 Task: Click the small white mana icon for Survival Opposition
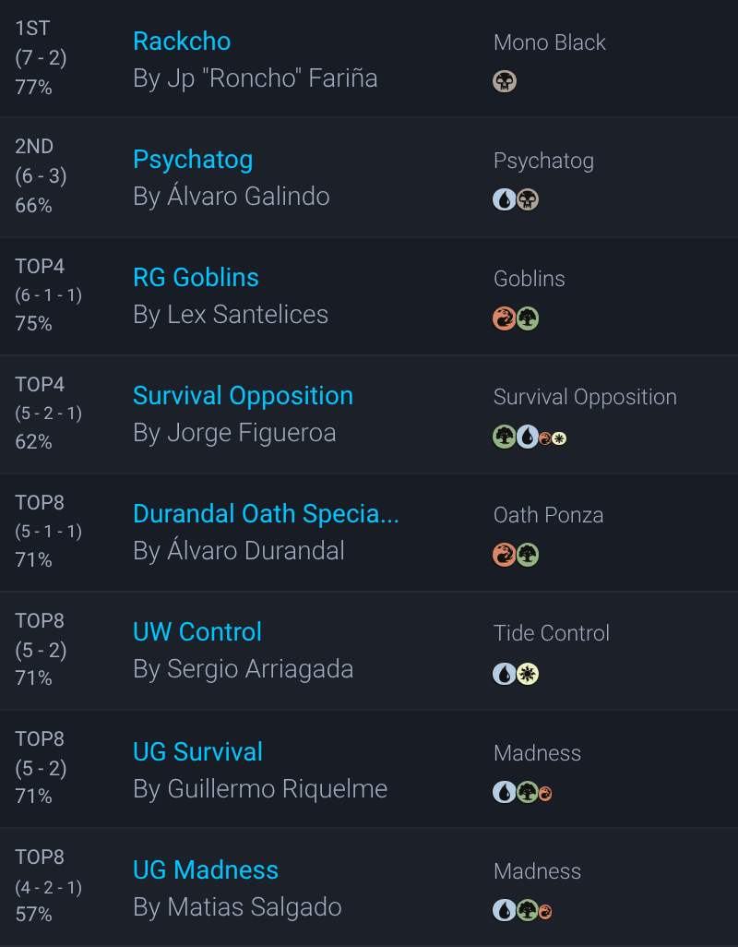559,438
